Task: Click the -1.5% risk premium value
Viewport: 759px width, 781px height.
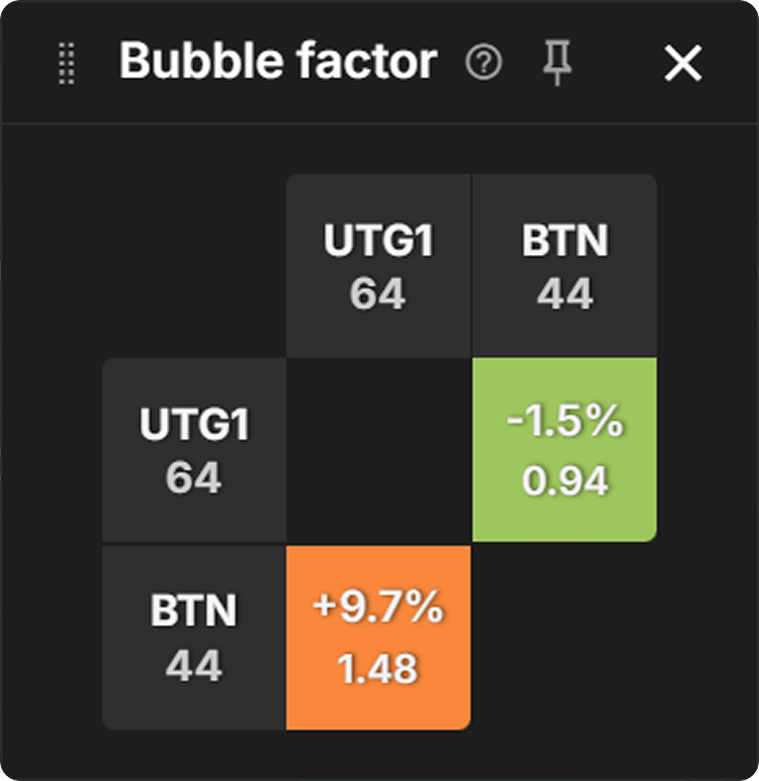Action: (x=565, y=423)
